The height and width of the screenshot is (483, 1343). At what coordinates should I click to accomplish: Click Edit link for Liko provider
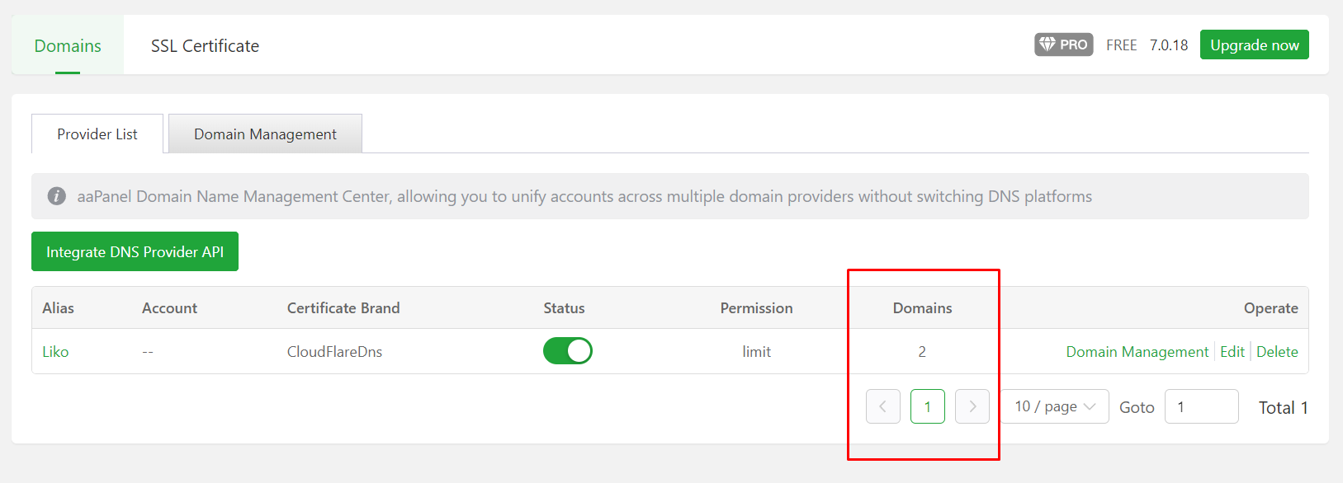(1232, 352)
